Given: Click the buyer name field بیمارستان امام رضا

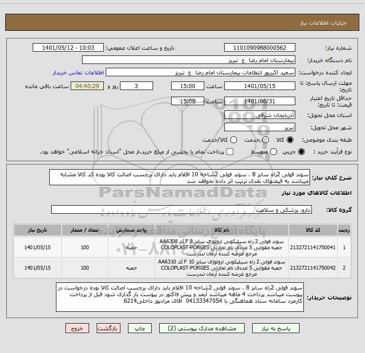Looking at the screenshot, I should pos(189,60).
